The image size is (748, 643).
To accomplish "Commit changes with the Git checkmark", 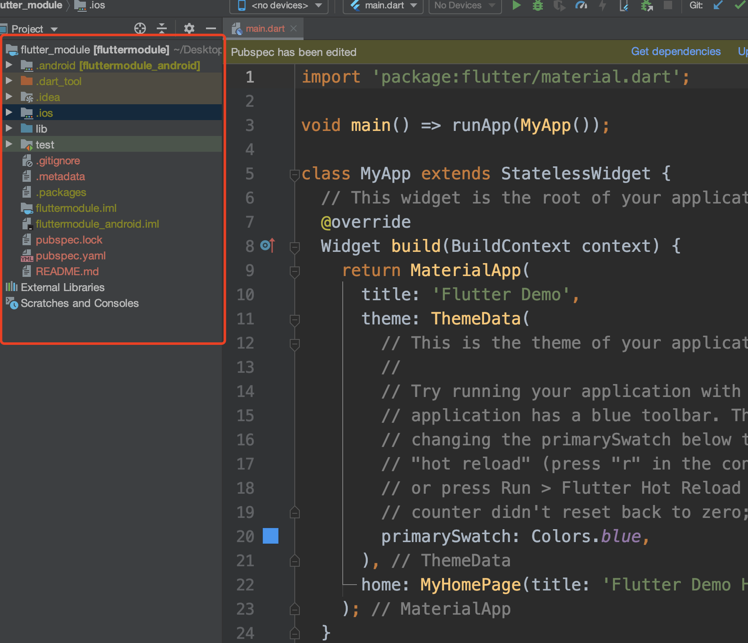I will (740, 5).
